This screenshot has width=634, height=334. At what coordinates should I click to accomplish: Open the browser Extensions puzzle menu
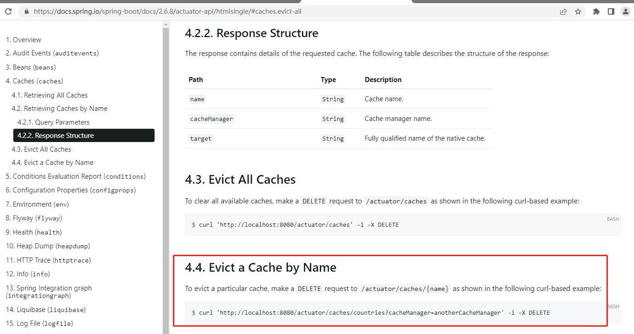click(x=596, y=11)
